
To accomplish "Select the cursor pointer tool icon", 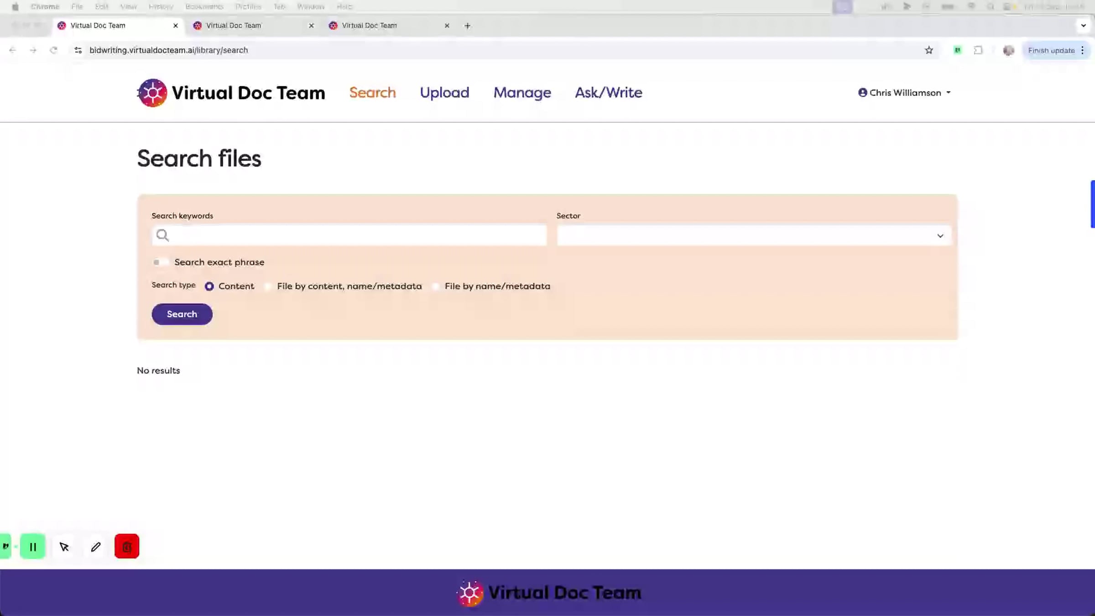I will click(x=64, y=546).
